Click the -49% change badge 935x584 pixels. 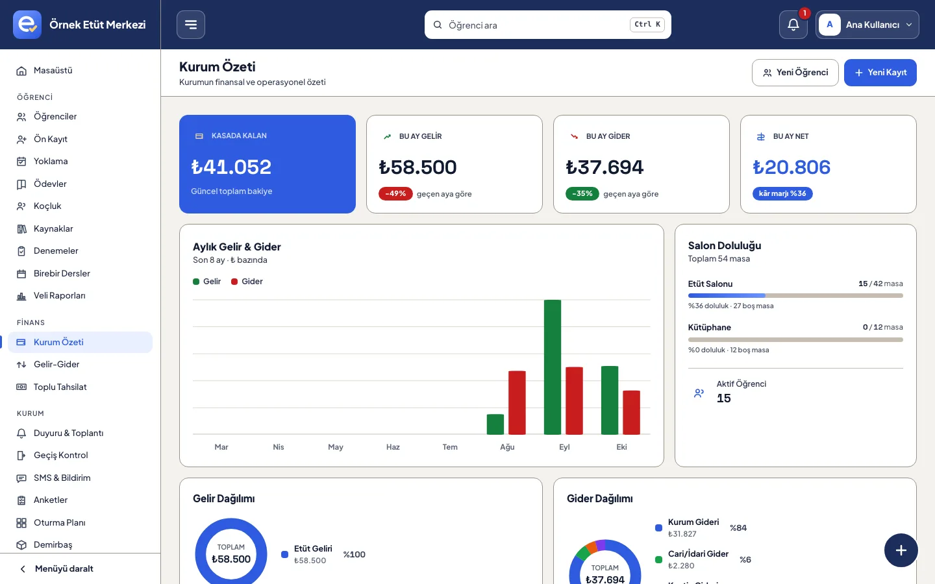click(395, 194)
